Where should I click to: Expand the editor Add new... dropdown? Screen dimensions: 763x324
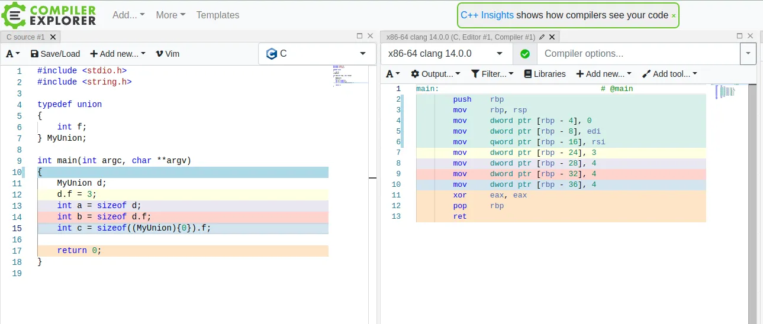pos(118,54)
